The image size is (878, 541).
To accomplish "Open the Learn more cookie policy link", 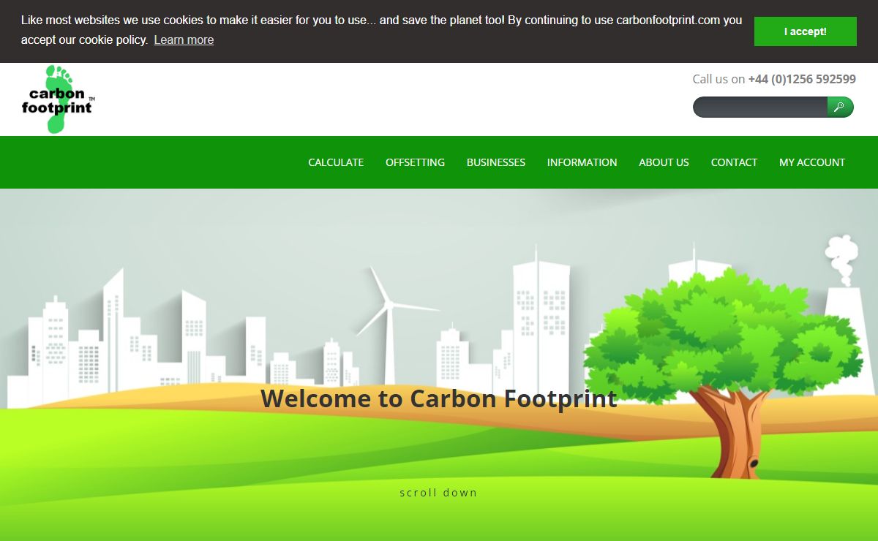I will pyautogui.click(x=184, y=39).
